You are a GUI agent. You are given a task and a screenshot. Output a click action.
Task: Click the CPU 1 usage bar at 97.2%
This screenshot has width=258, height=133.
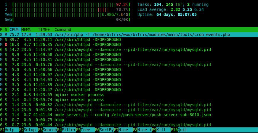[68, 5]
